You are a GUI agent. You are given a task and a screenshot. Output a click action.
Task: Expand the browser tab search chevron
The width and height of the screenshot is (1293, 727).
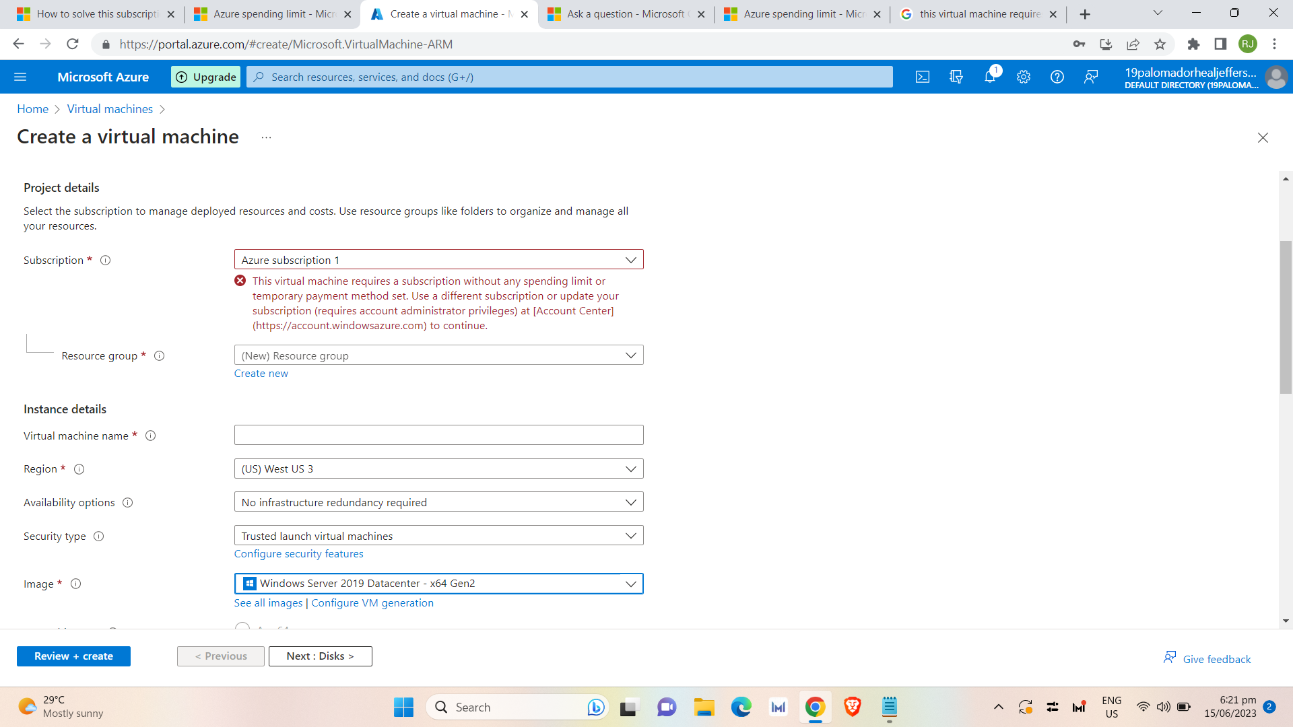coord(1158,13)
